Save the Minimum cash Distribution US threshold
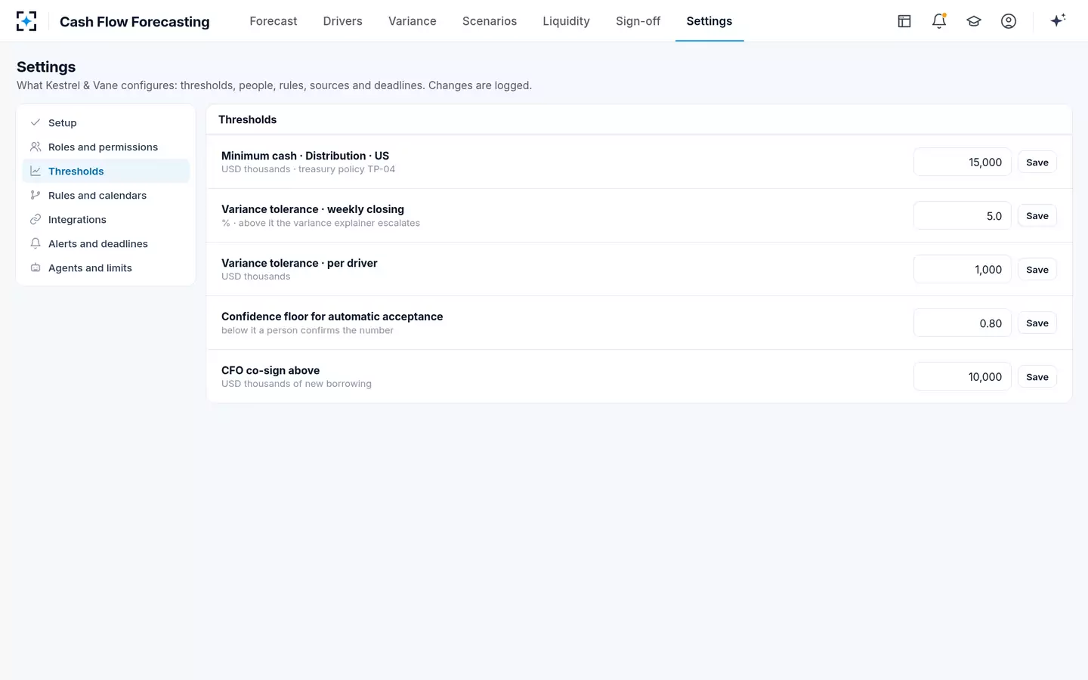This screenshot has height=680, width=1088. pos(1037,162)
